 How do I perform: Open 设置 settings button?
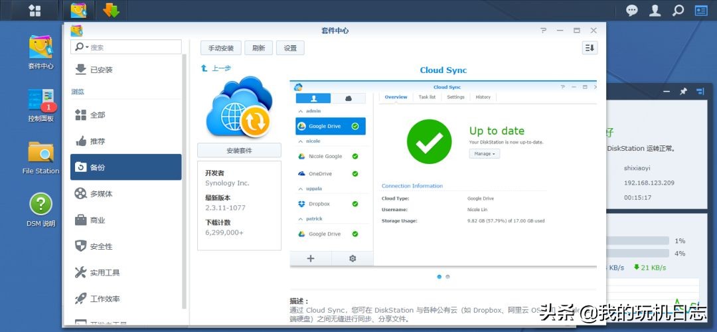[290, 48]
